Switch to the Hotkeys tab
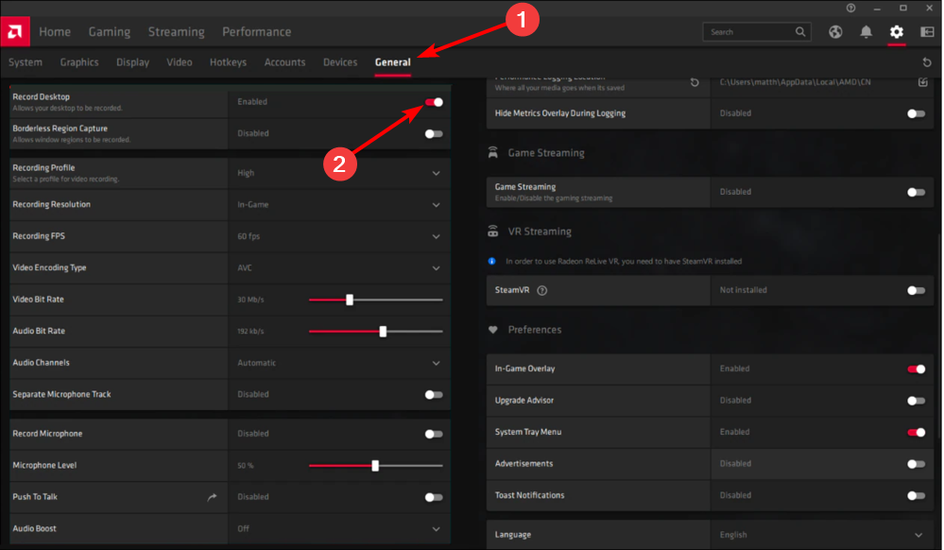 [228, 62]
